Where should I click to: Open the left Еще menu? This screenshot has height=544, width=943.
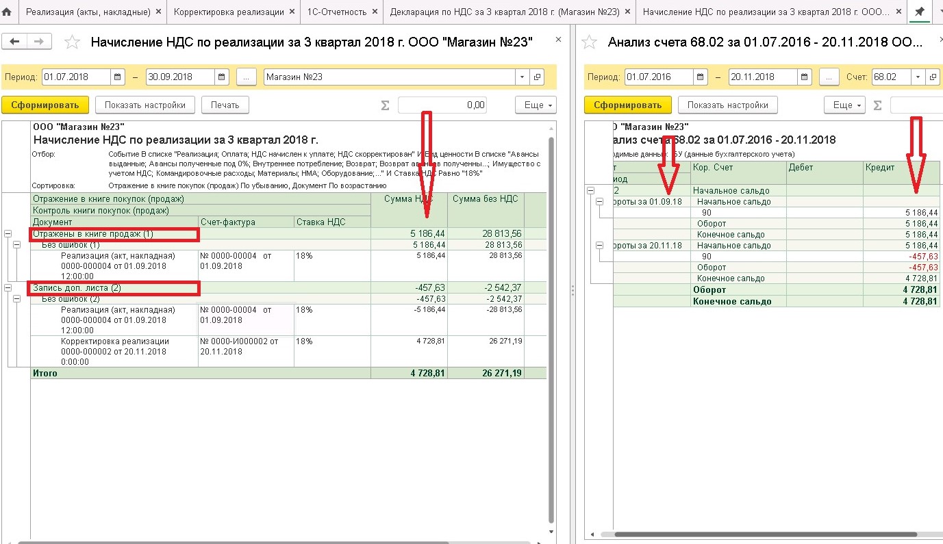pyautogui.click(x=536, y=105)
